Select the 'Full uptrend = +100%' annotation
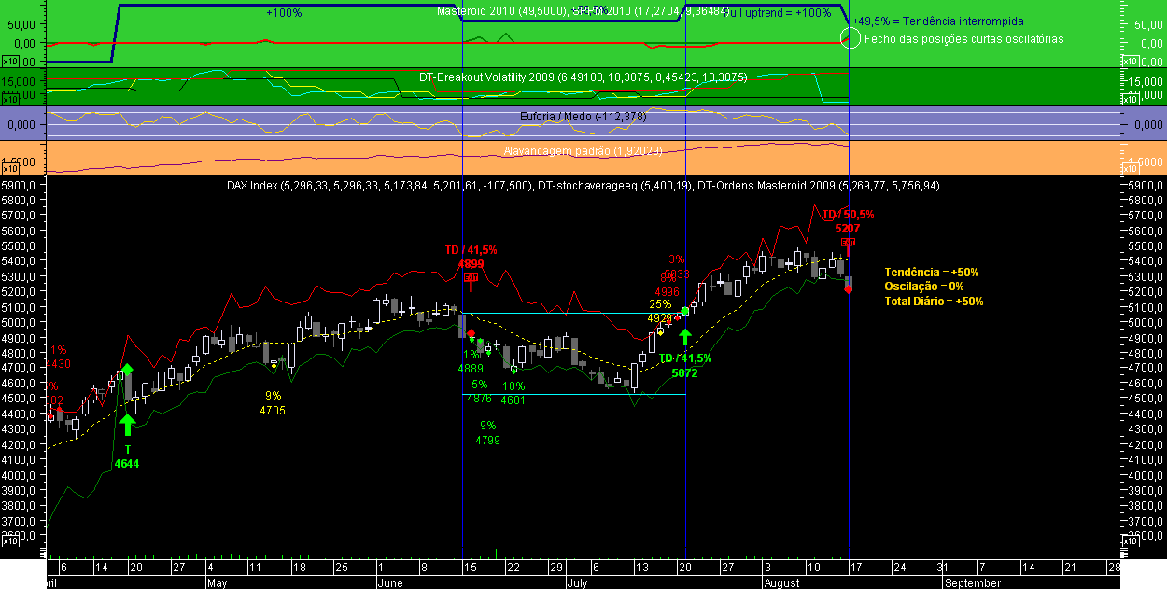1167x589 pixels. point(777,13)
